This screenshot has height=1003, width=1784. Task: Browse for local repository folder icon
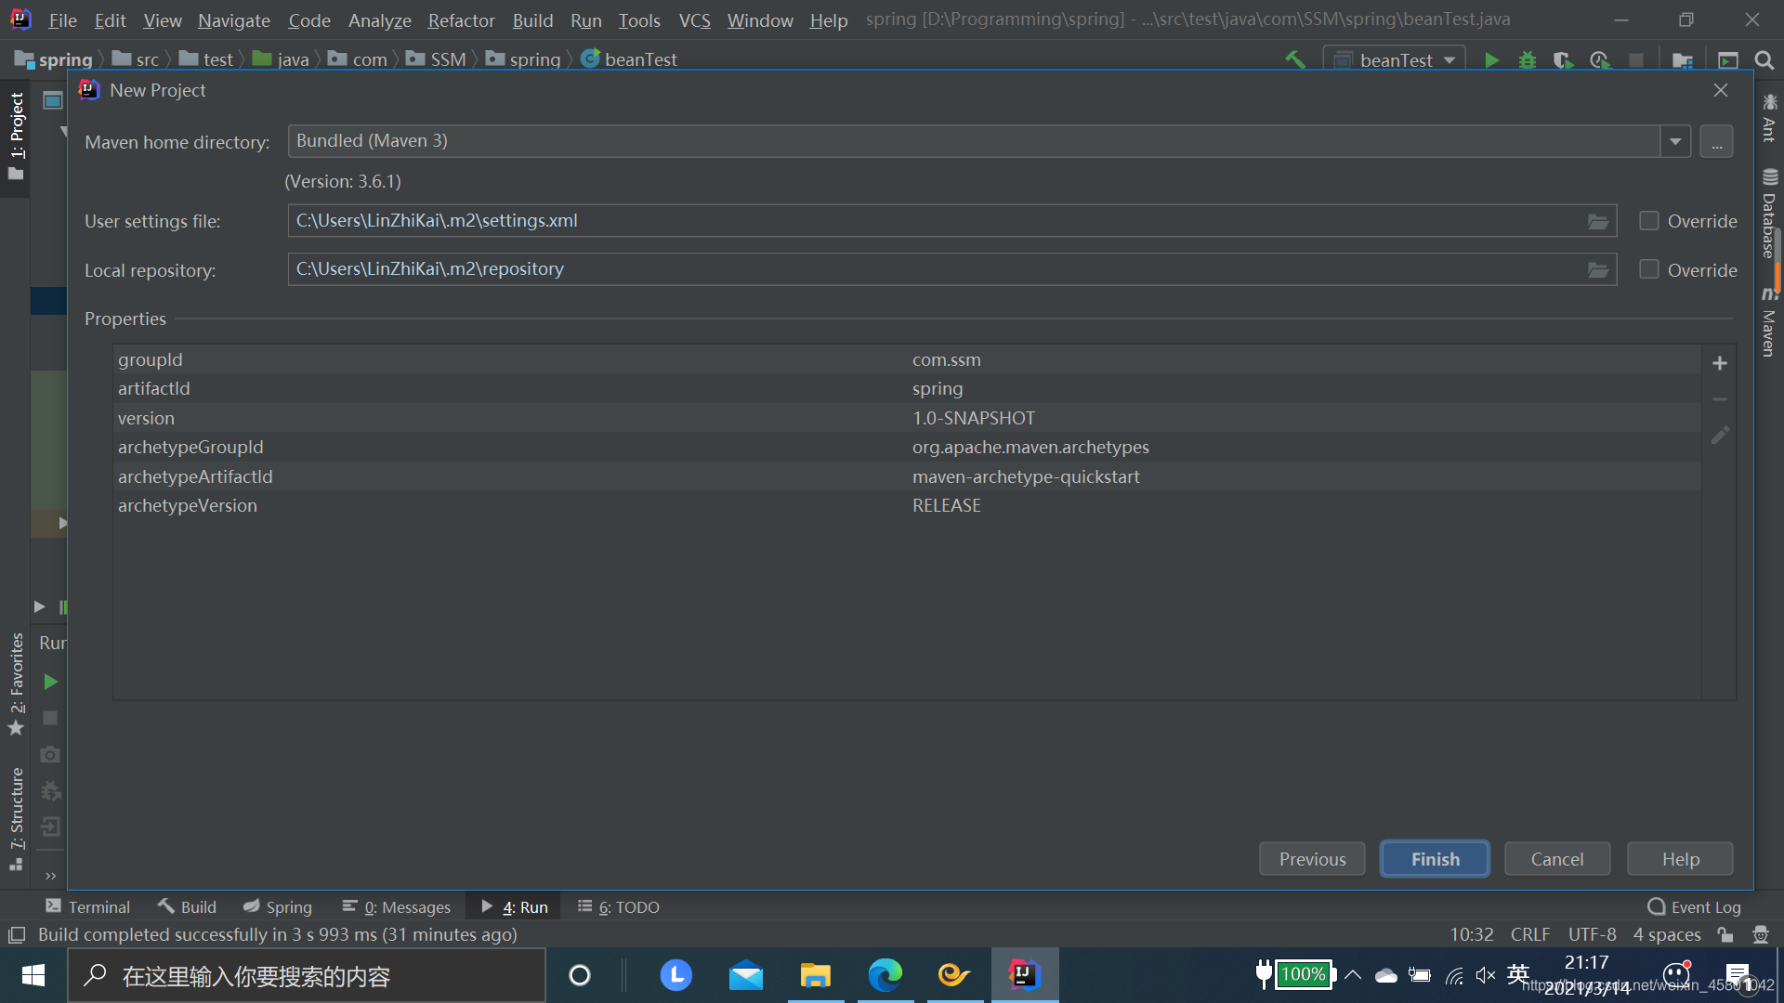tap(1597, 269)
